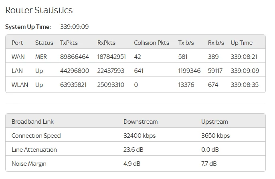
Task: Select WLAN up time 339:08:35
Action: [245, 85]
